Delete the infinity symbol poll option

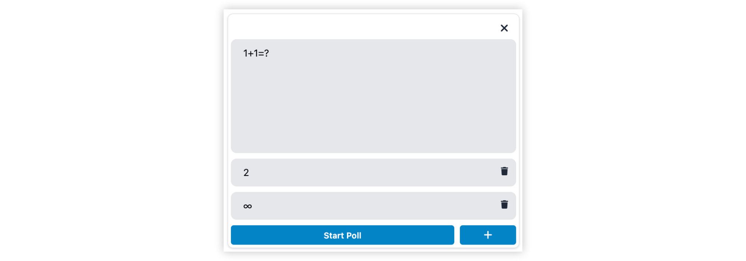tap(504, 204)
